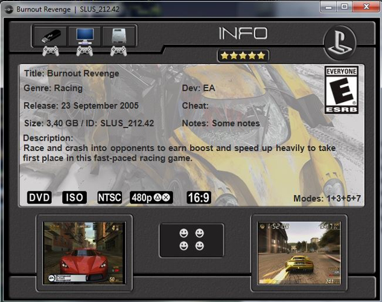This screenshot has height=302, width=382.
Task: Click the Cheat: field label
Action: point(195,106)
